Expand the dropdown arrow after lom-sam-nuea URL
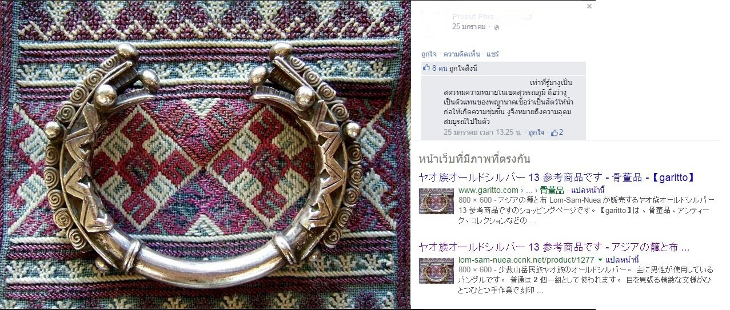 coord(600,260)
